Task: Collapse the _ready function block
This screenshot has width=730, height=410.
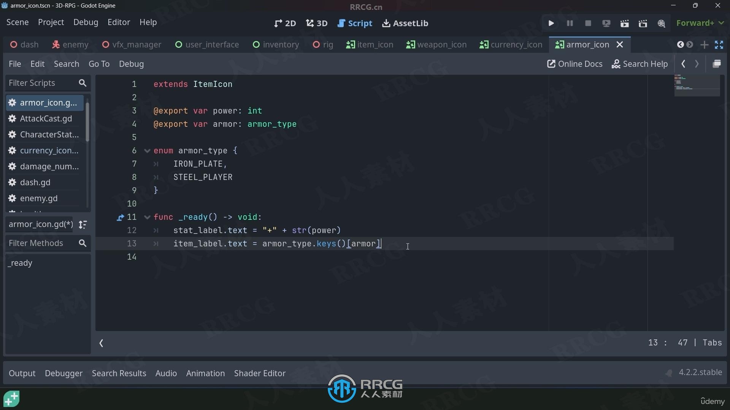Action: pos(147,217)
